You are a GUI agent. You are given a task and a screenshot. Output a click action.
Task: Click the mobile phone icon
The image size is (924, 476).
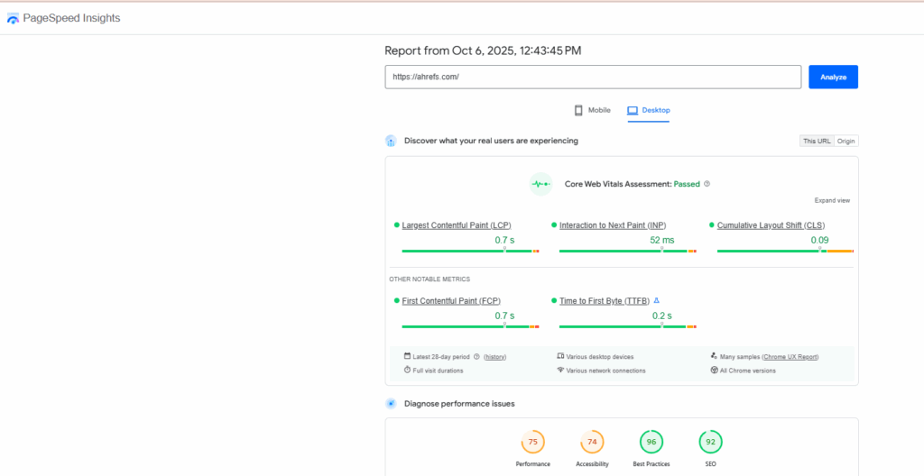pos(578,110)
